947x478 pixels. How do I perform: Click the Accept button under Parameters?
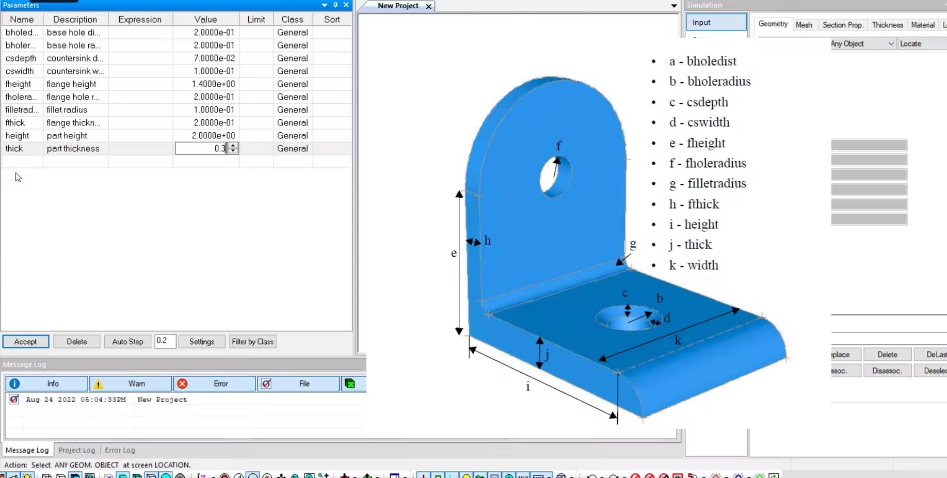pos(25,341)
